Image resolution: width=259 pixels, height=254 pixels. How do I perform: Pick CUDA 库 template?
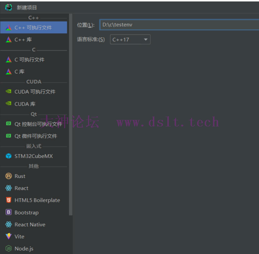coord(34,104)
